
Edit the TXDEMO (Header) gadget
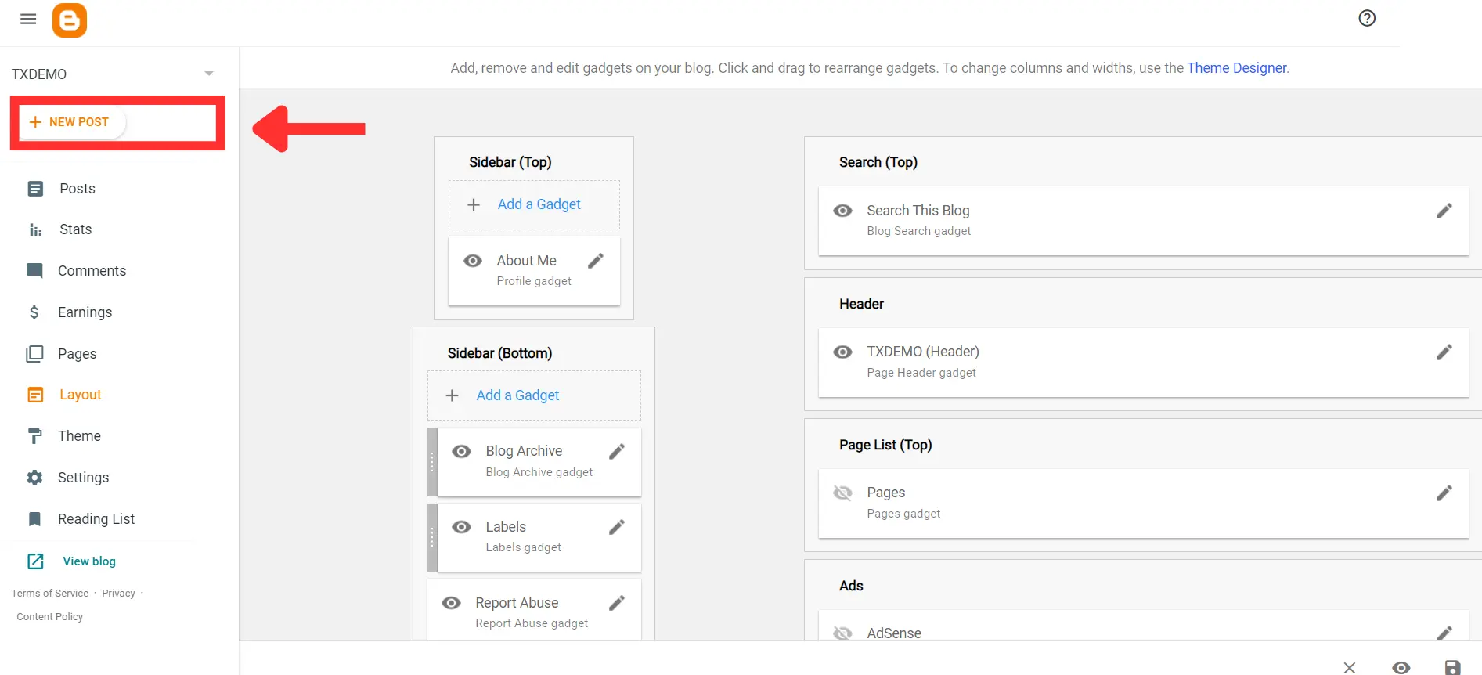[1444, 352]
